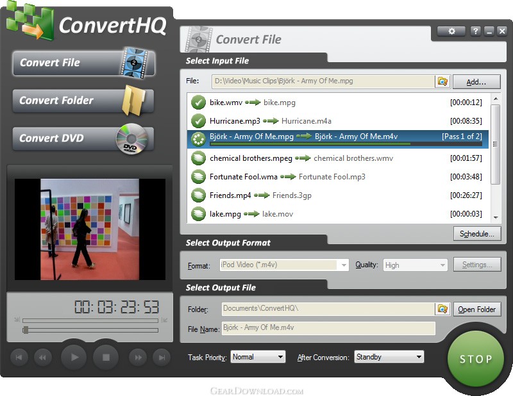Screen dimensions: 513x396
Task: Browse for output folder icon
Action: tap(442, 309)
